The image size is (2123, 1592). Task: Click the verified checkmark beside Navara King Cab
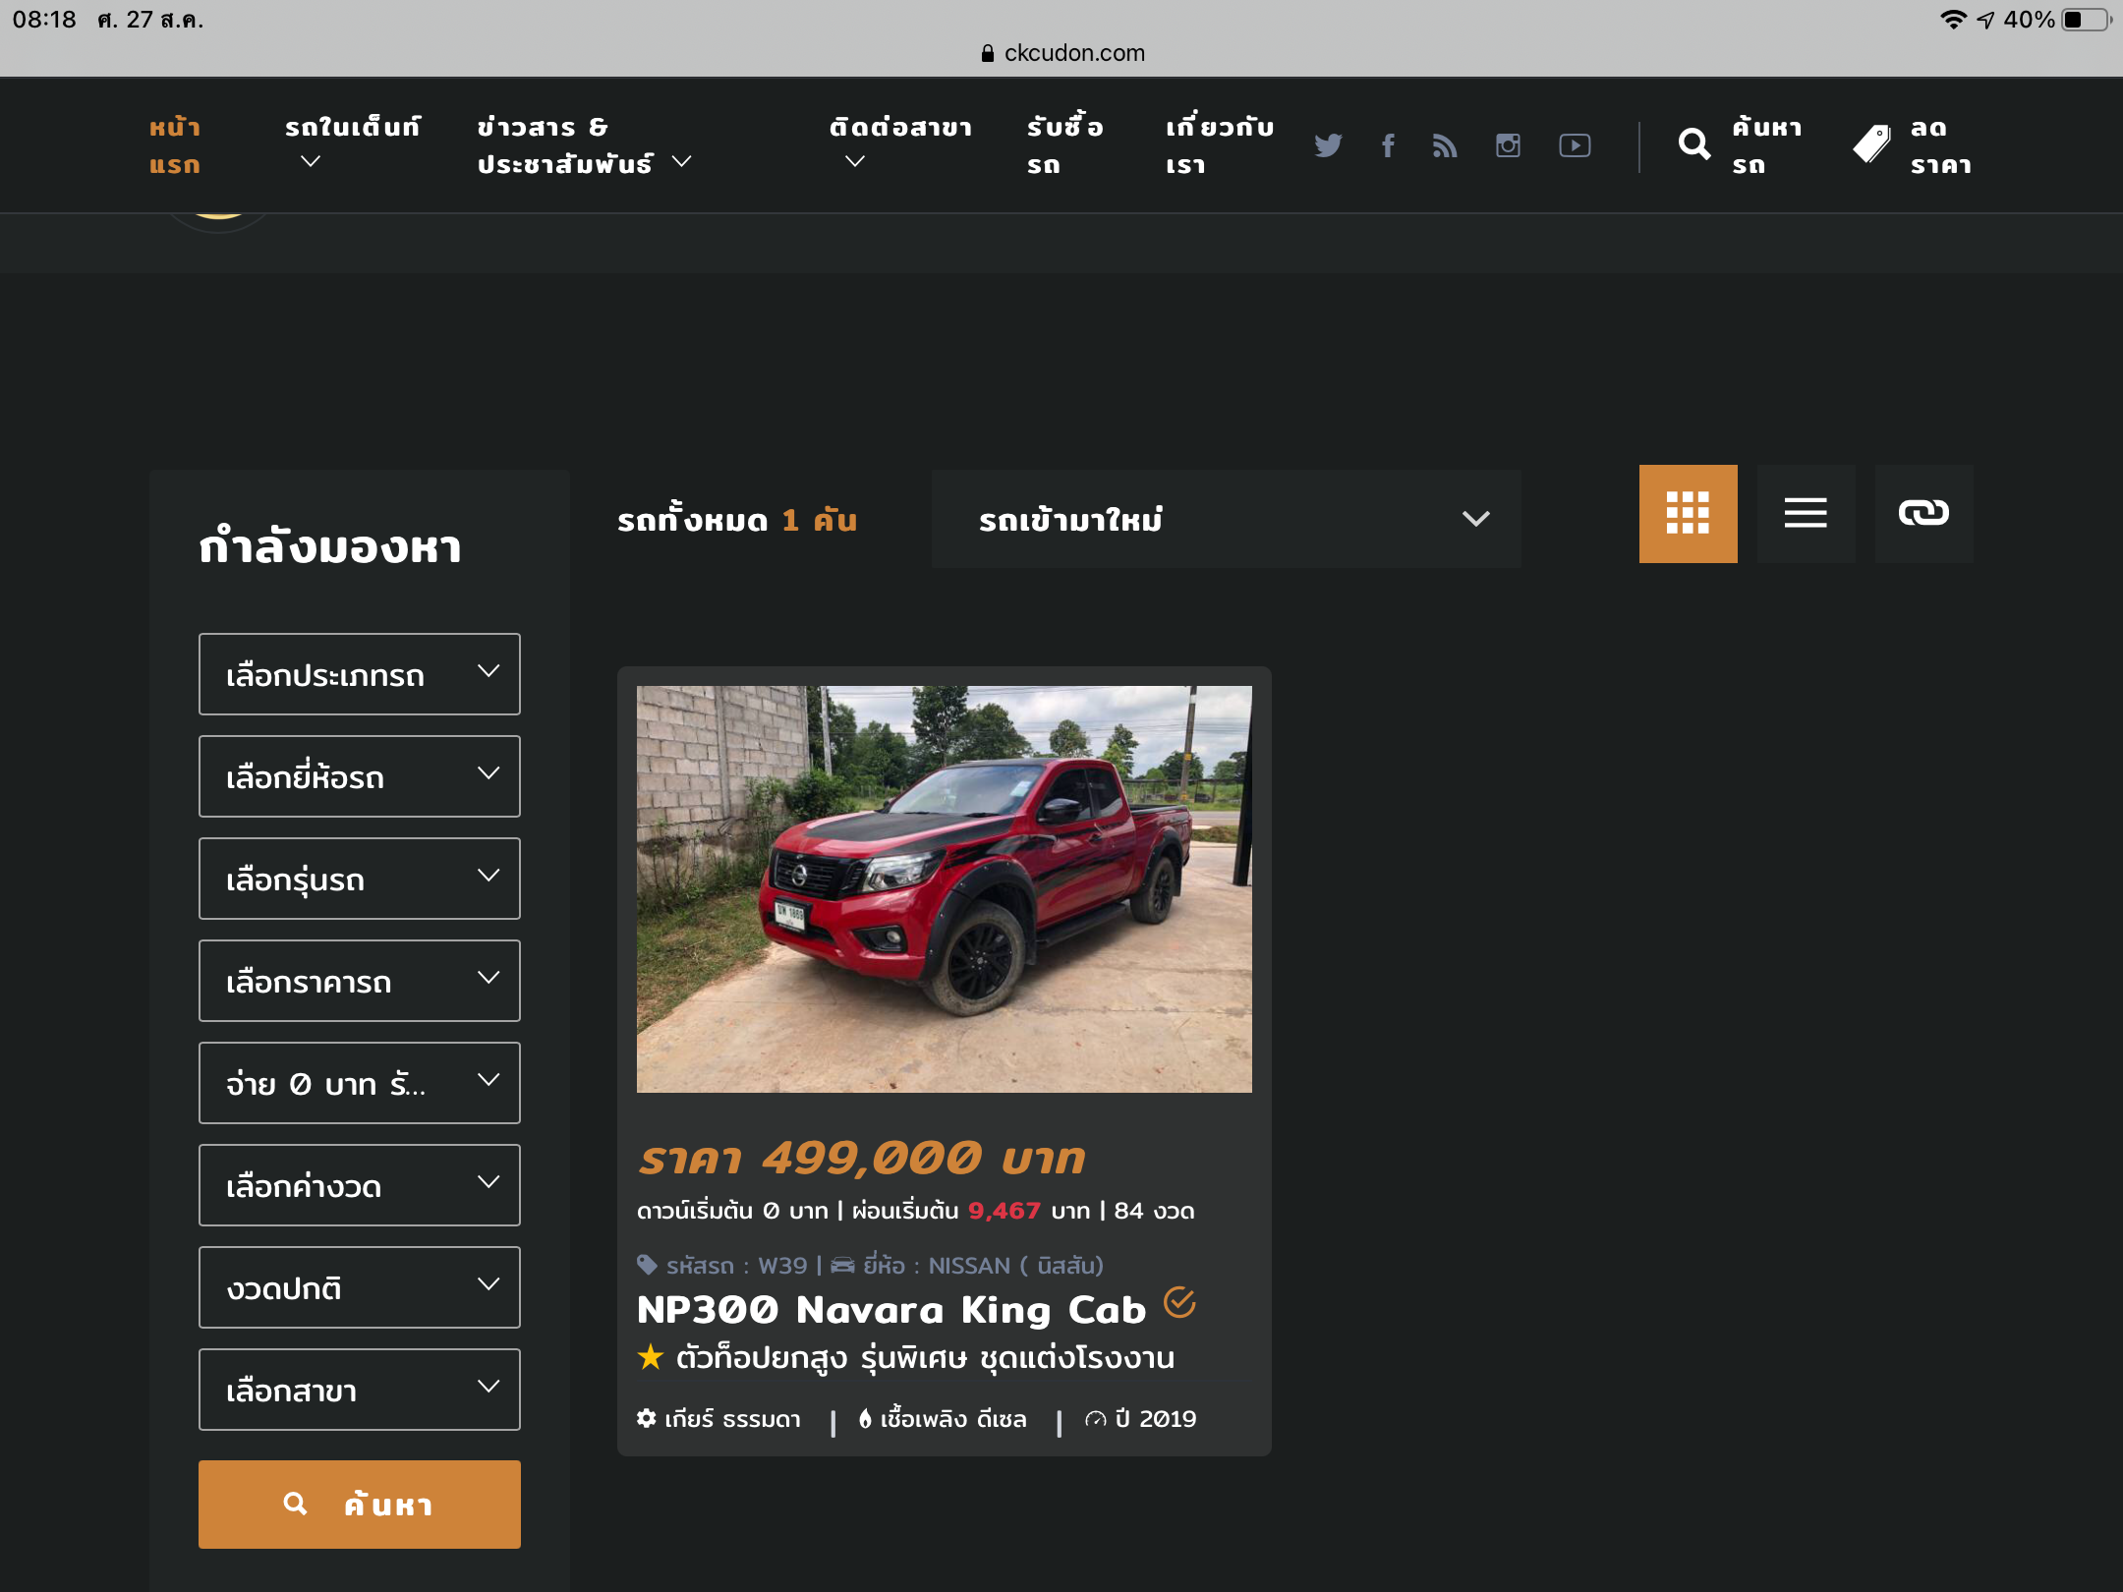pos(1179,1303)
